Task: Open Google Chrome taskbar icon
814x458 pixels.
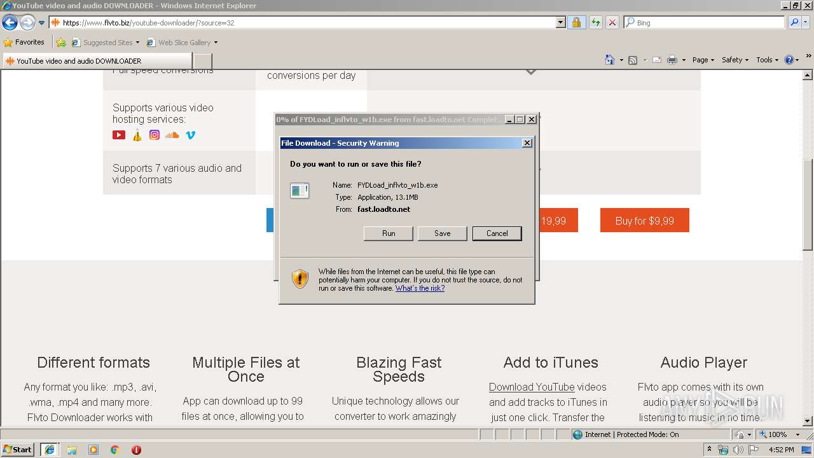Action: coord(115,450)
